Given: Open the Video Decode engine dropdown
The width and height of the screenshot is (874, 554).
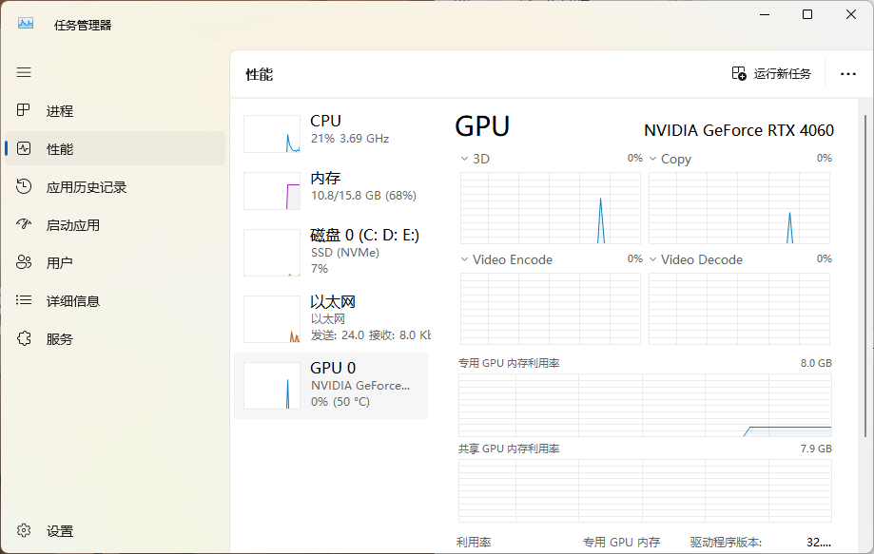Looking at the screenshot, I should click(x=695, y=259).
